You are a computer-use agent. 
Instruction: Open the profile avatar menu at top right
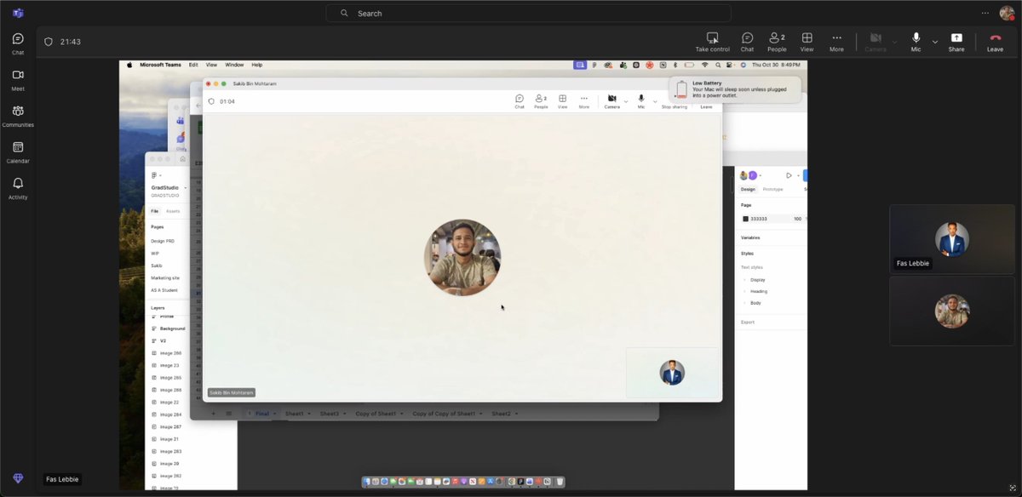click(1007, 13)
